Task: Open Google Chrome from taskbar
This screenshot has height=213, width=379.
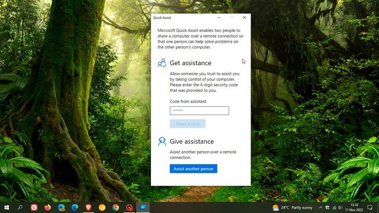Action: 116,208
